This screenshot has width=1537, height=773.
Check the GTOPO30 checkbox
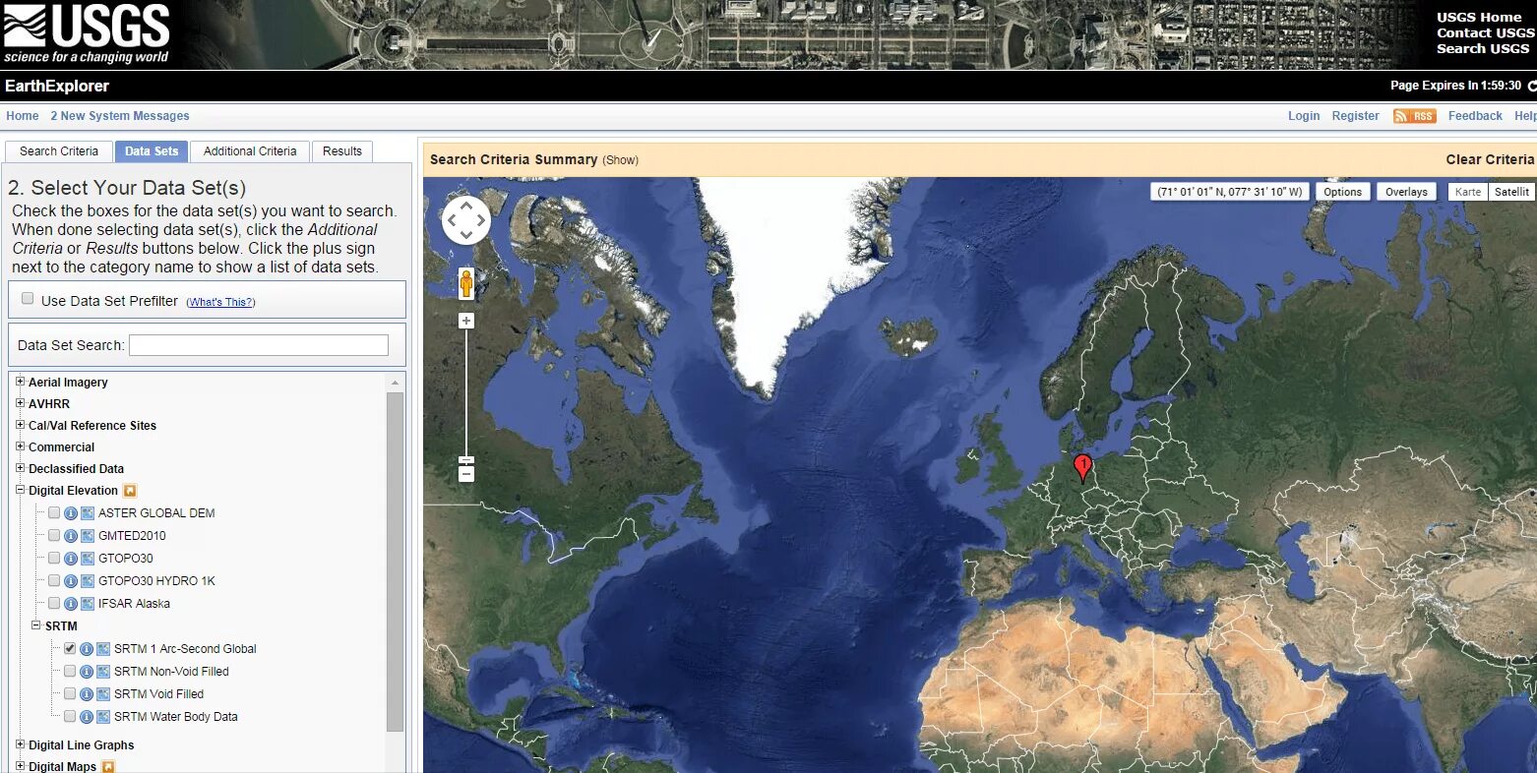point(54,558)
